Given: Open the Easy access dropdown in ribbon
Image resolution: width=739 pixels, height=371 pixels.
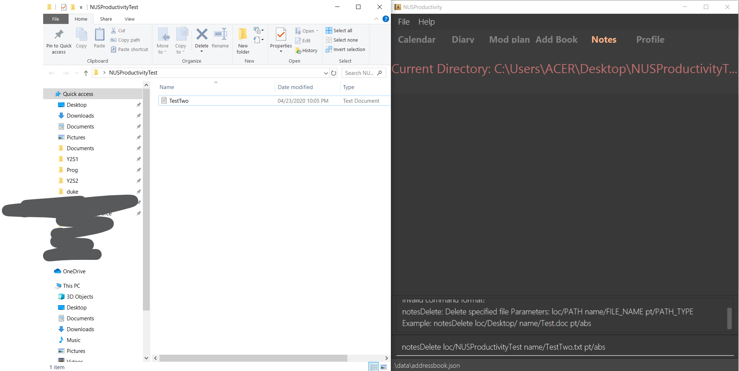Looking at the screenshot, I should coord(259,40).
